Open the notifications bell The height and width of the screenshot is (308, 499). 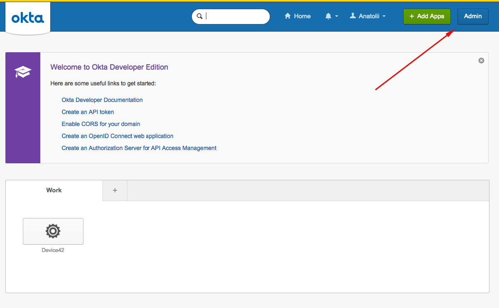coord(328,16)
